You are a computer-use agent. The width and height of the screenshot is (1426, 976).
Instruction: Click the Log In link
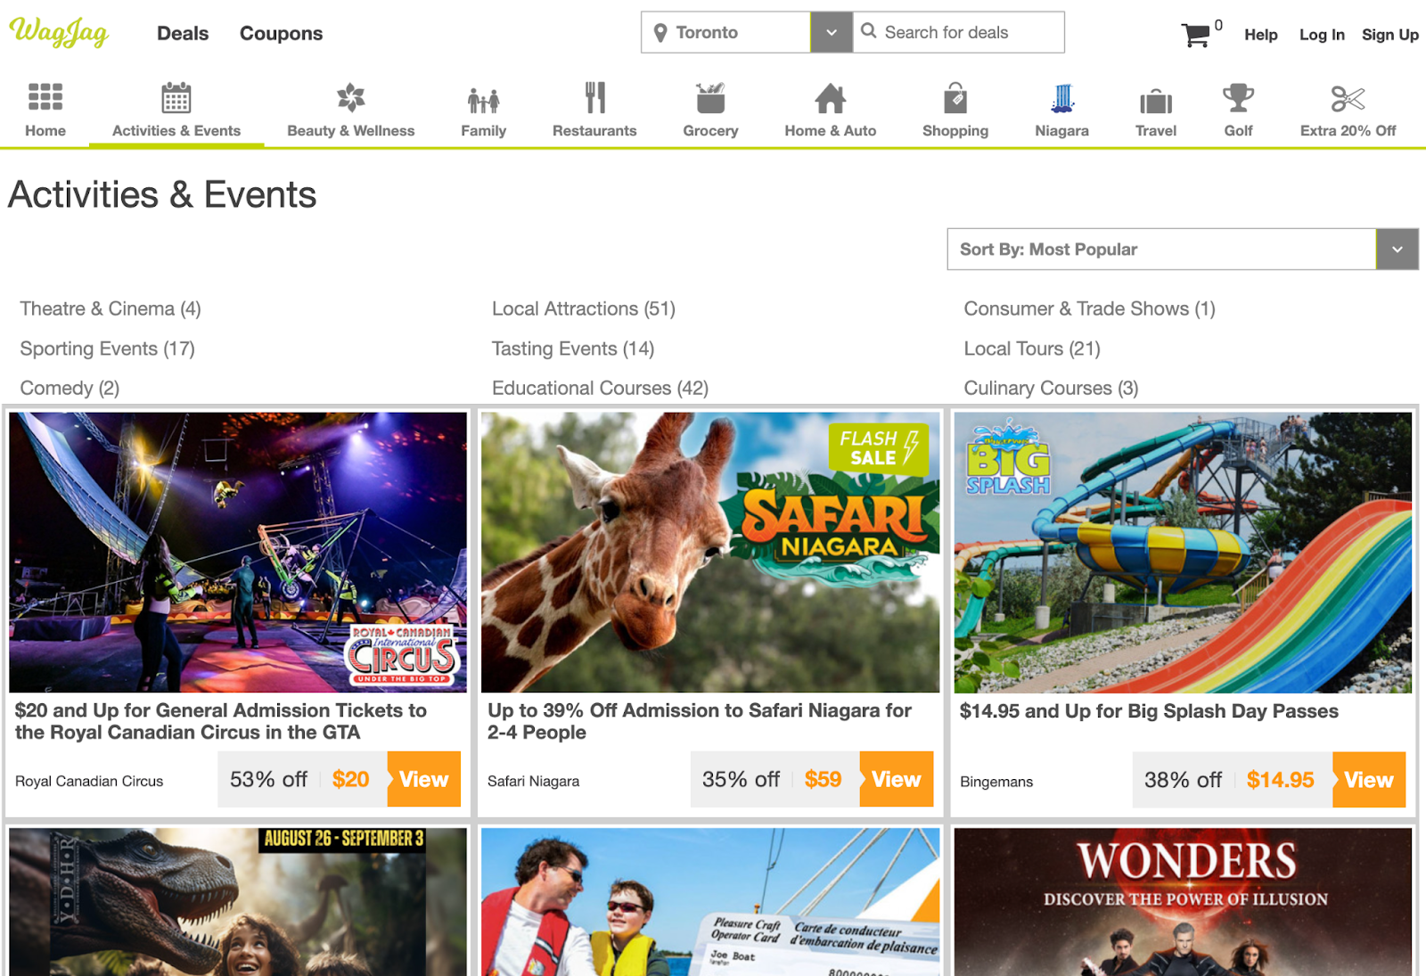point(1322,35)
